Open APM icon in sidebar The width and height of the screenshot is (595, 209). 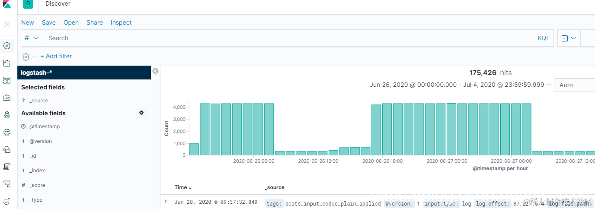pos(7,184)
